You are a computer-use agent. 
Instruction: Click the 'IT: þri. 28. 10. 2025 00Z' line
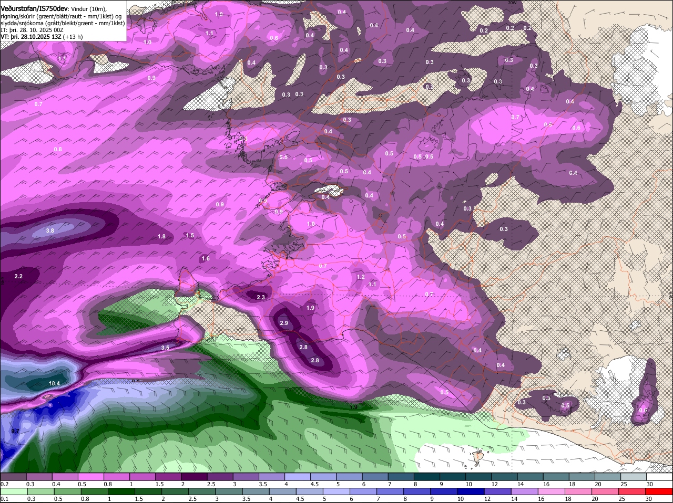(32, 30)
